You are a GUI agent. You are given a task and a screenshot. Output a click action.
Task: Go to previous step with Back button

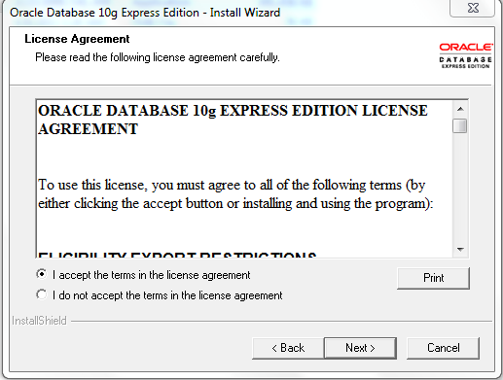point(288,348)
